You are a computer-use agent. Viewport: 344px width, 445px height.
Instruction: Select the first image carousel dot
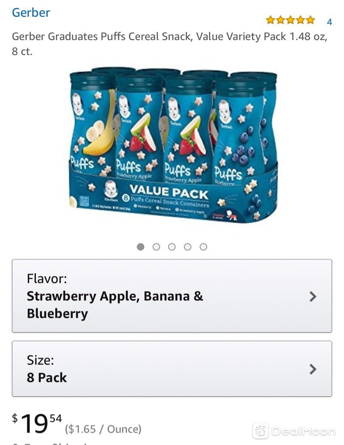[x=141, y=247]
